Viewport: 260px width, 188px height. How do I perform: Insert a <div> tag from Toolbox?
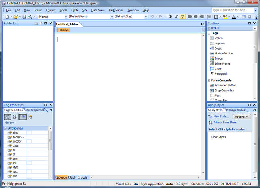pos(217,38)
